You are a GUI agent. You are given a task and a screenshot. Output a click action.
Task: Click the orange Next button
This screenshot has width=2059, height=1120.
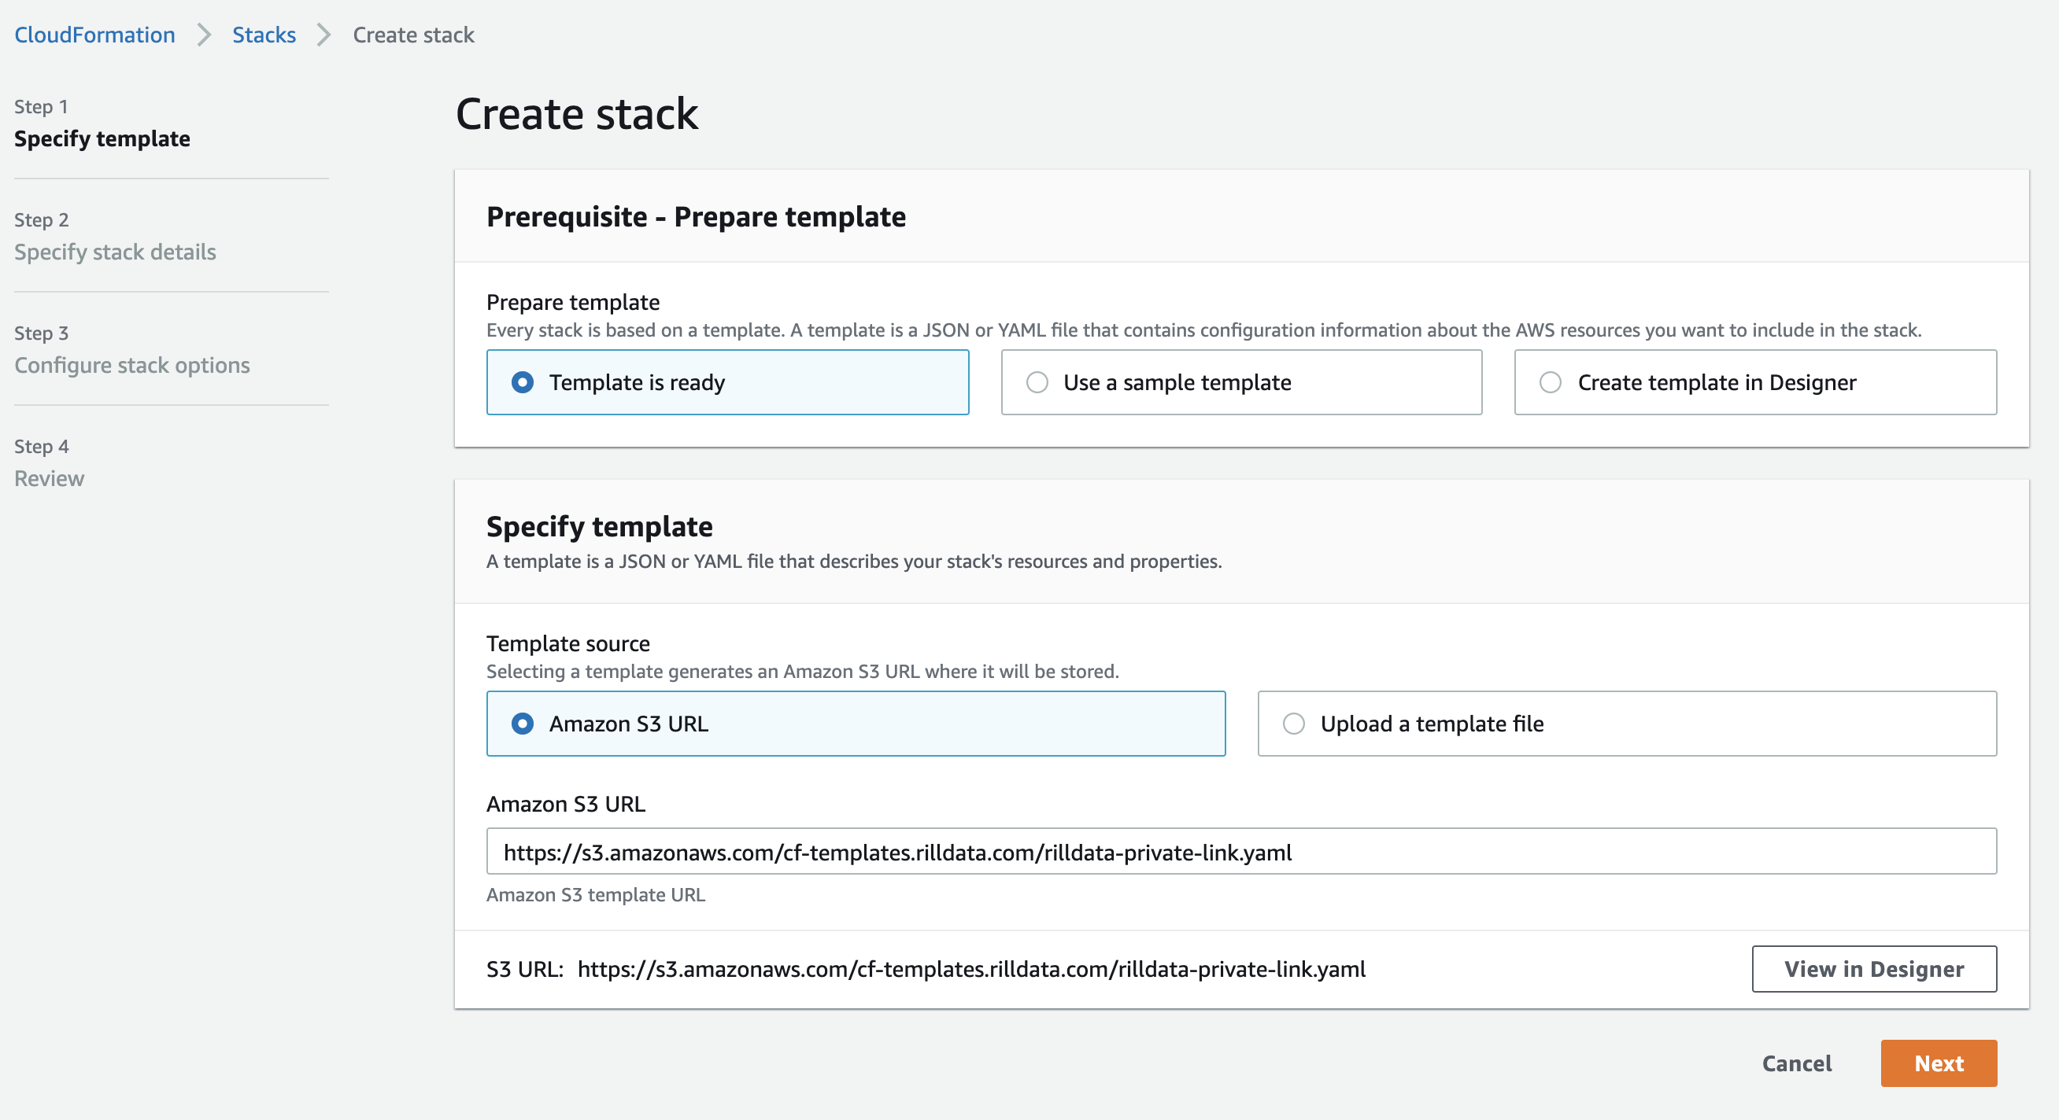[1938, 1063]
